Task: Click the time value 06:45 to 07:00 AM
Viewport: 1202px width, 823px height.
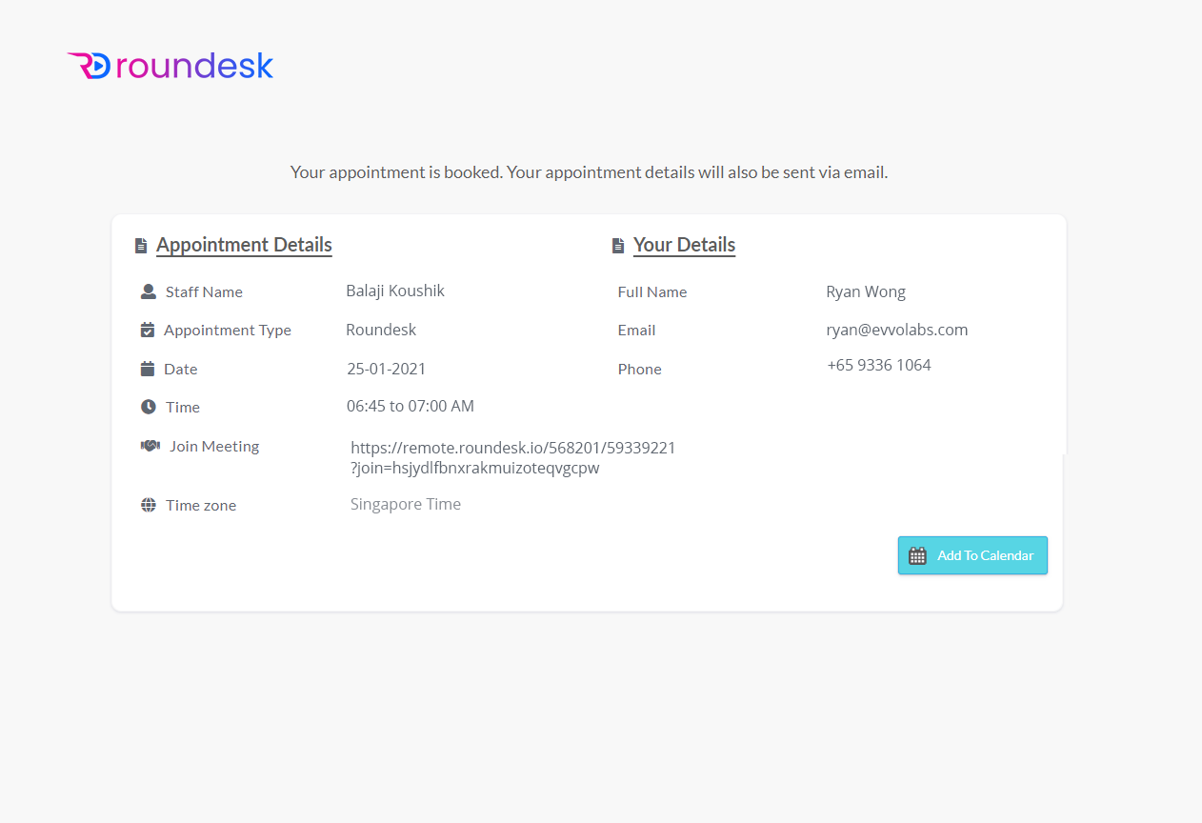Action: [411, 406]
